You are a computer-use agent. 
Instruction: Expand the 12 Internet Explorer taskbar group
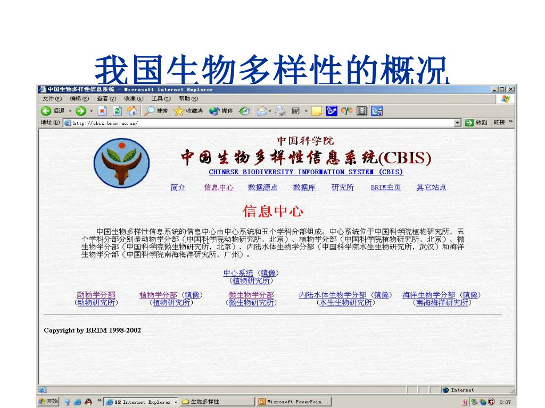(x=176, y=402)
